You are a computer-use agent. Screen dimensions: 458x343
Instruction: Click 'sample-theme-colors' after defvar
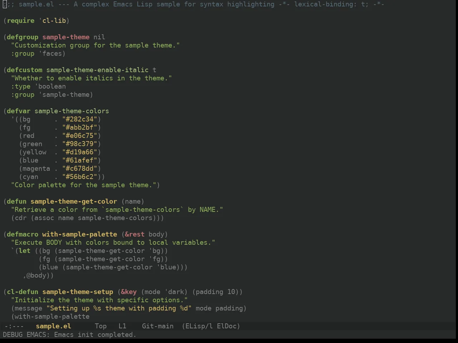(x=72, y=111)
